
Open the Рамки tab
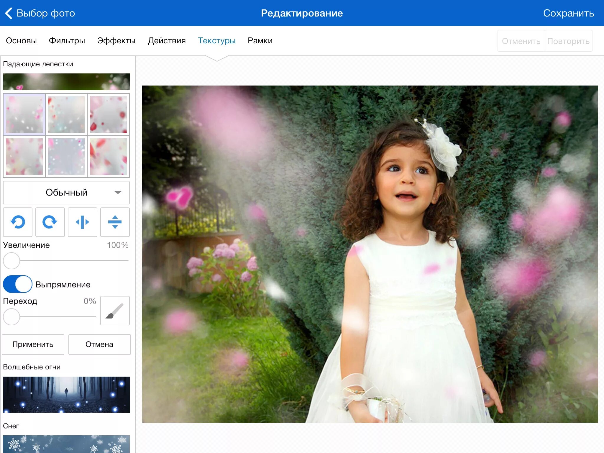pyautogui.click(x=260, y=40)
